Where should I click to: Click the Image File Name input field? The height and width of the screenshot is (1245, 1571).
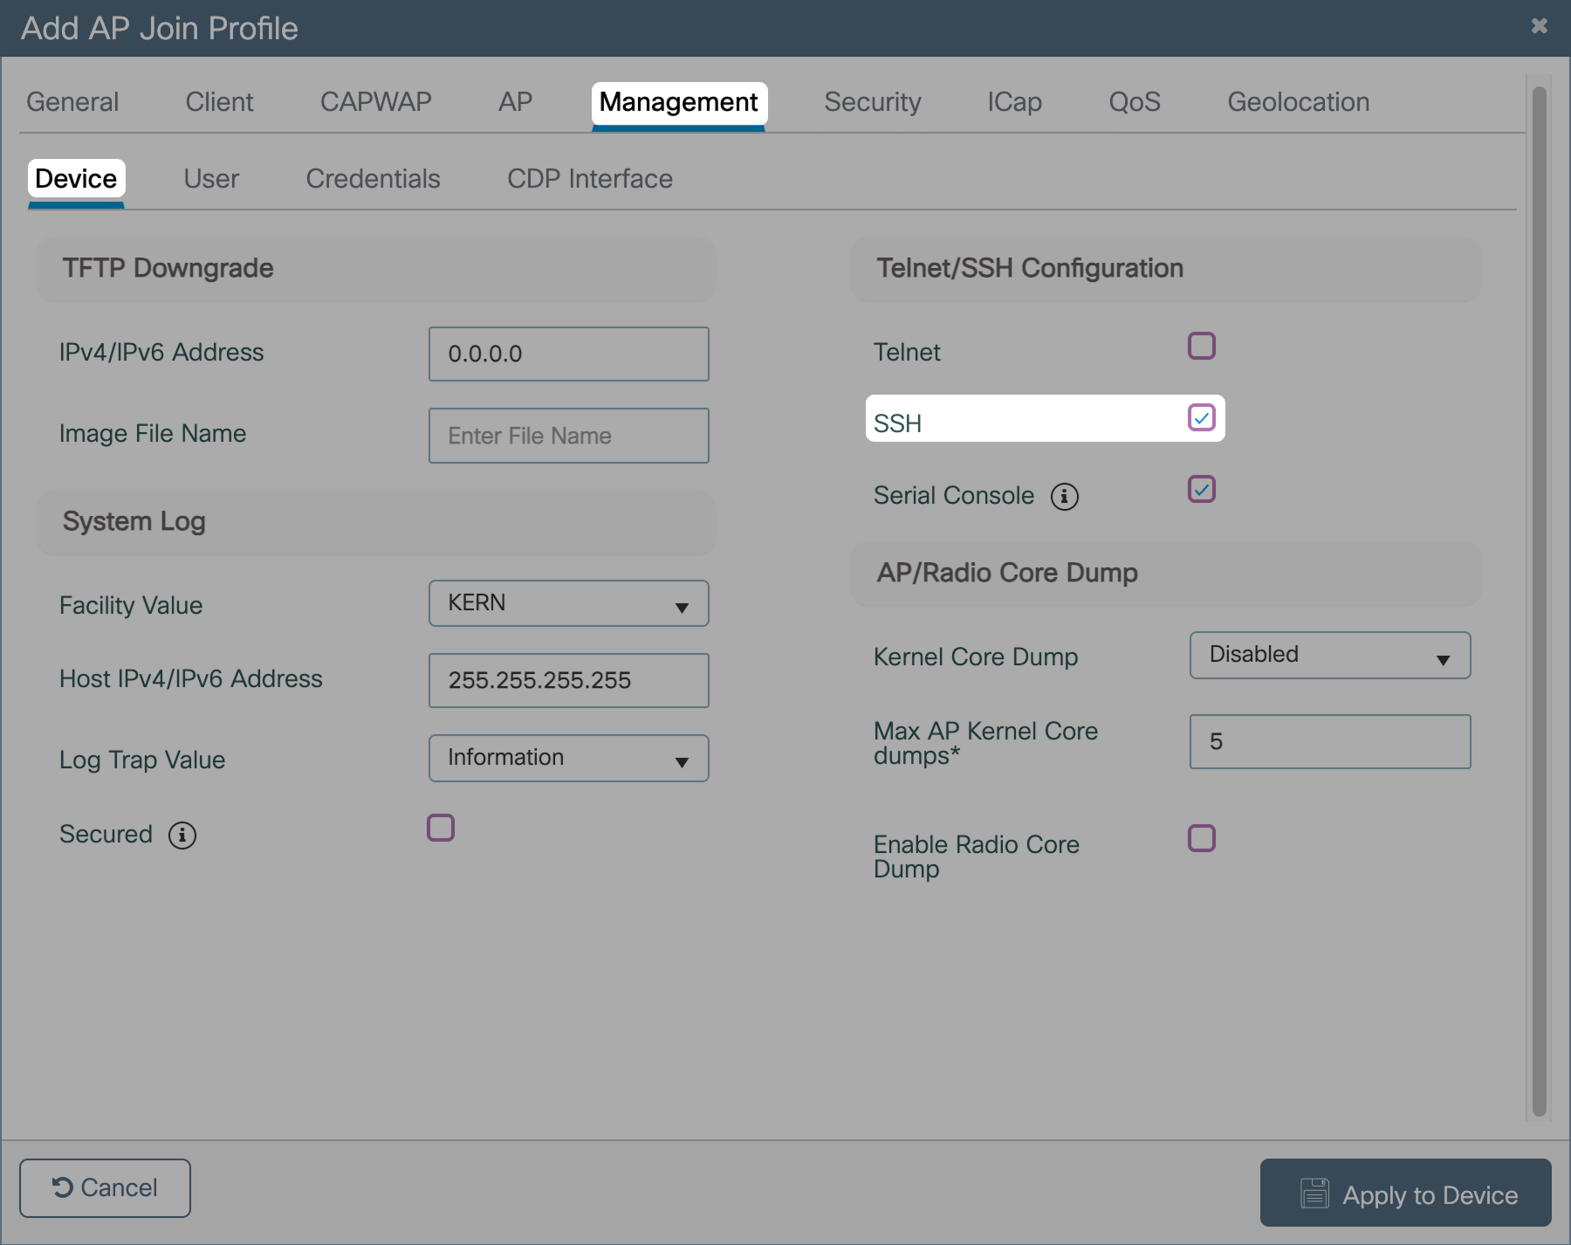568,436
